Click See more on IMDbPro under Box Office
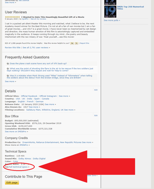 tap(16, 132)
